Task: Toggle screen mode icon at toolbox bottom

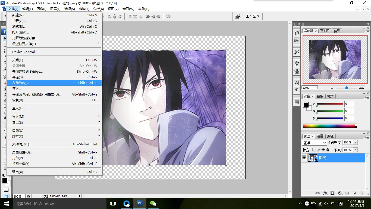Action: click(x=6, y=196)
